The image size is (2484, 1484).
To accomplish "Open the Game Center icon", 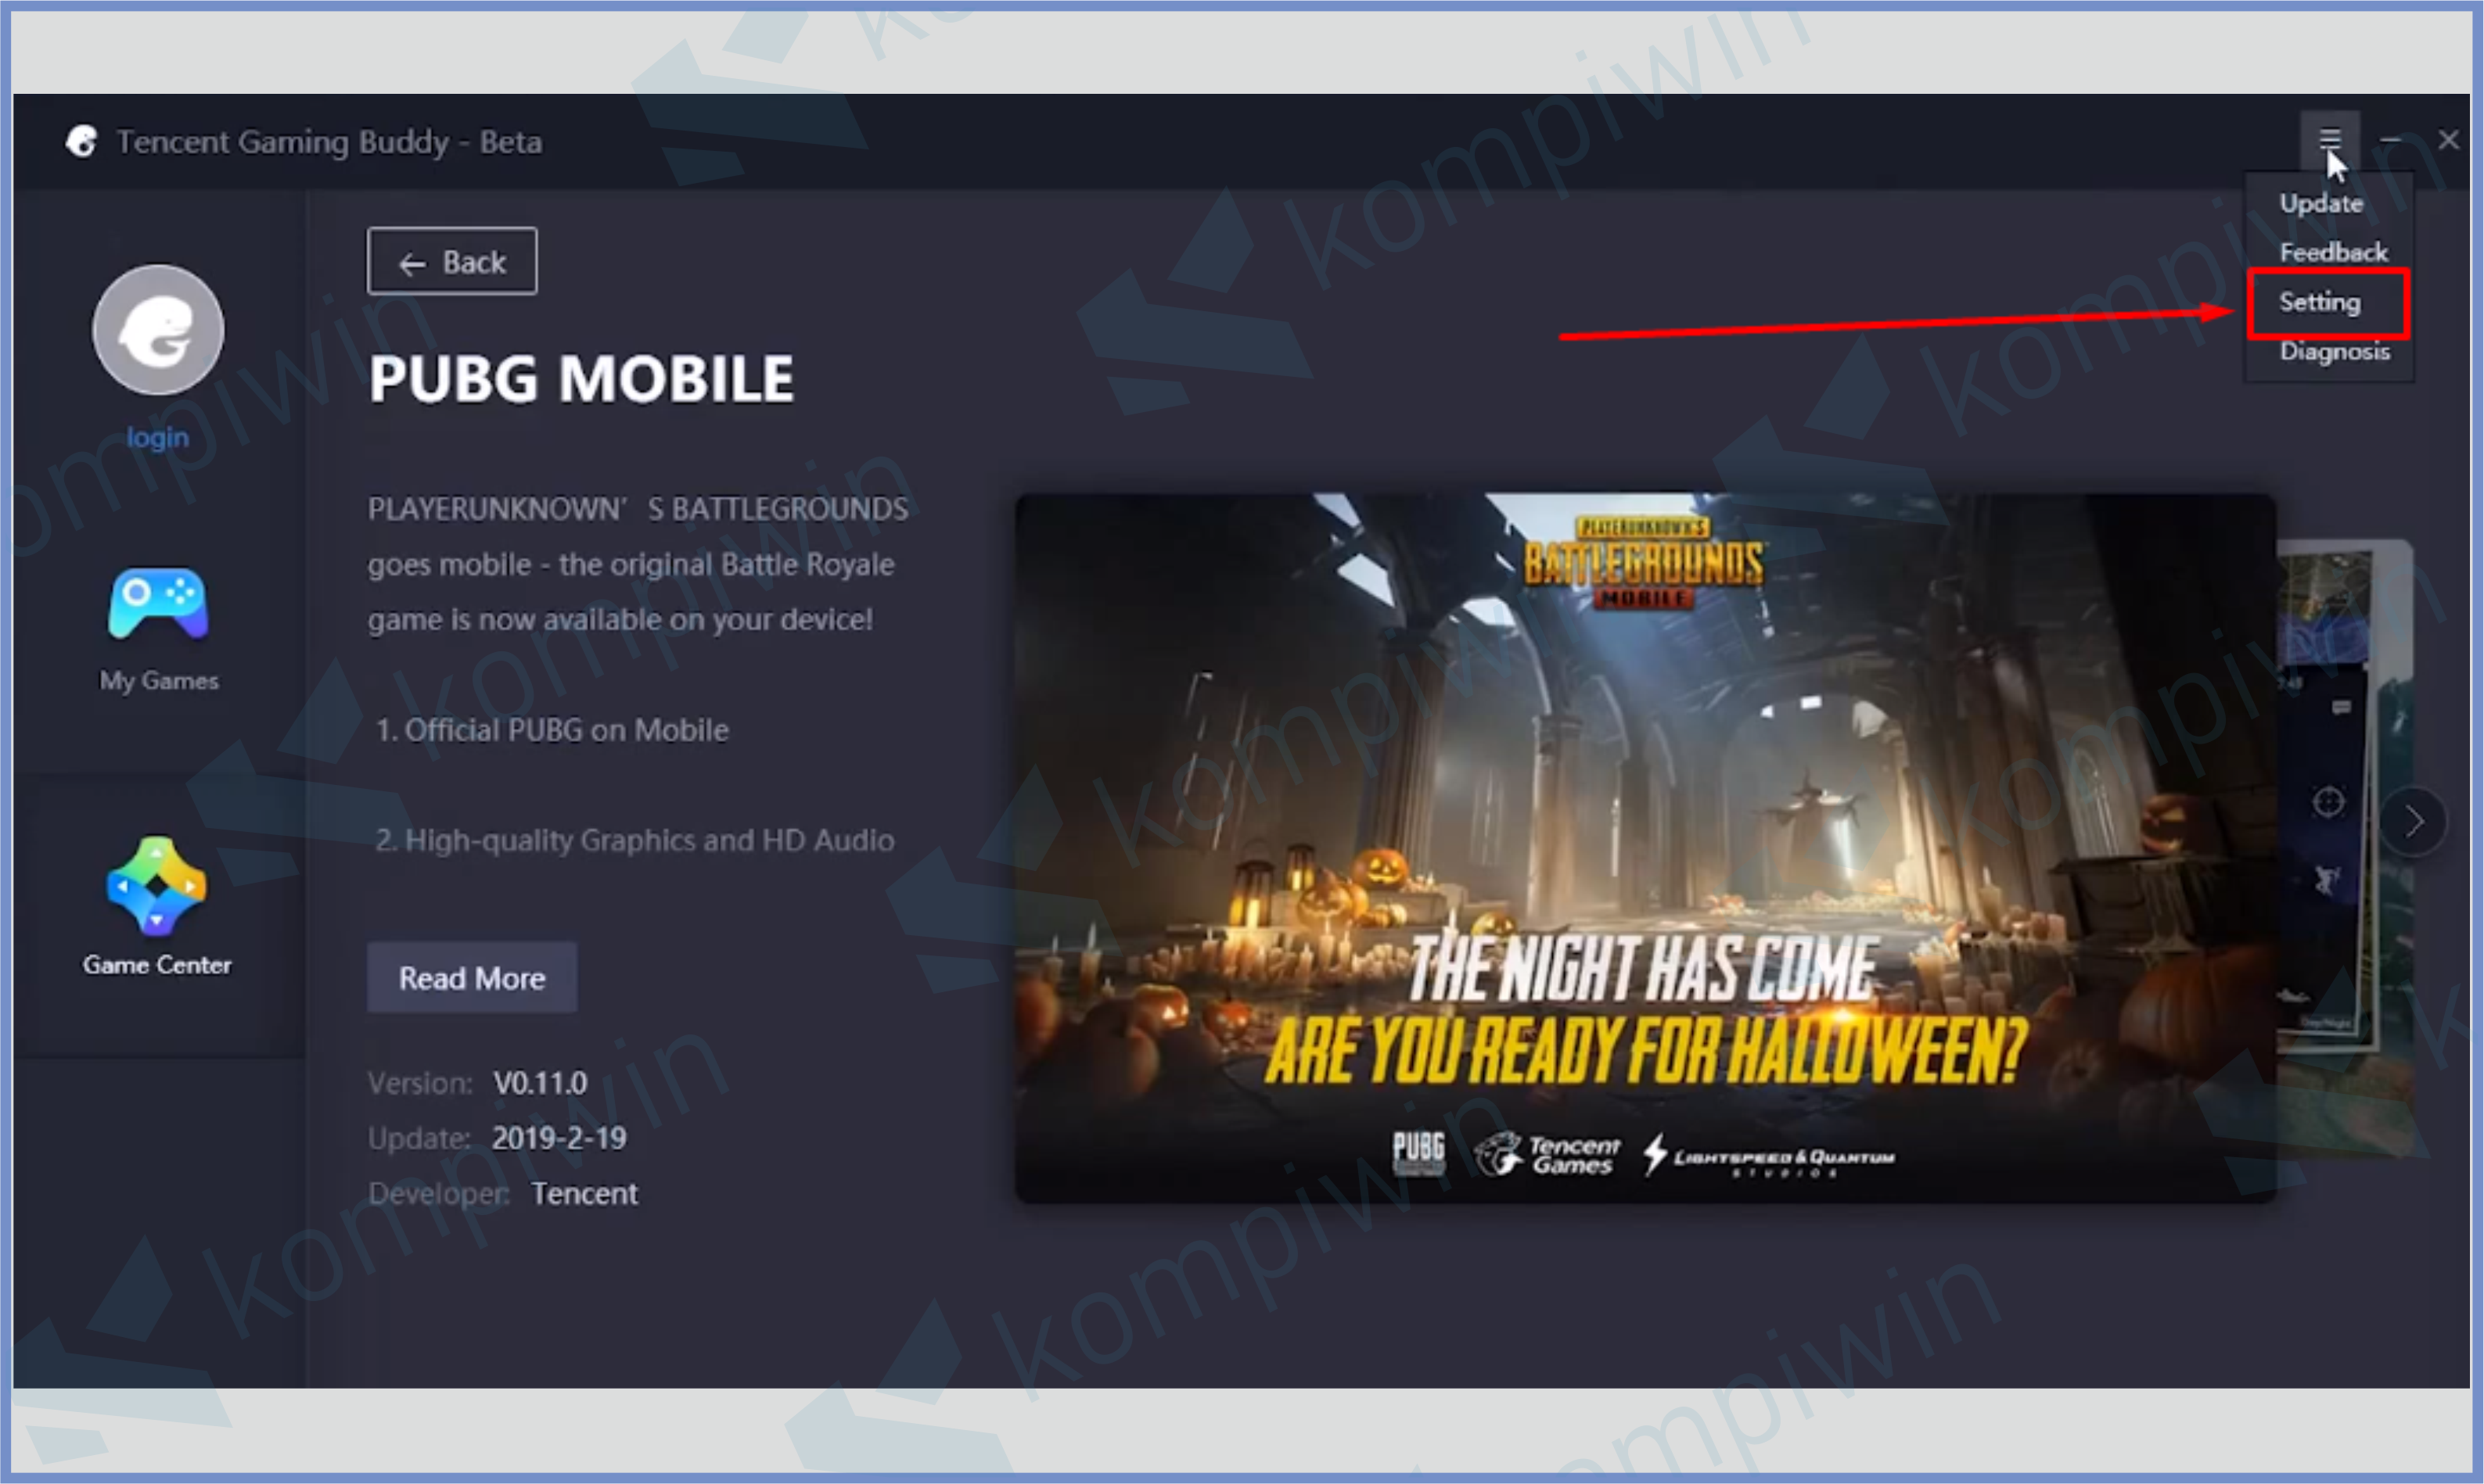I will (157, 886).
